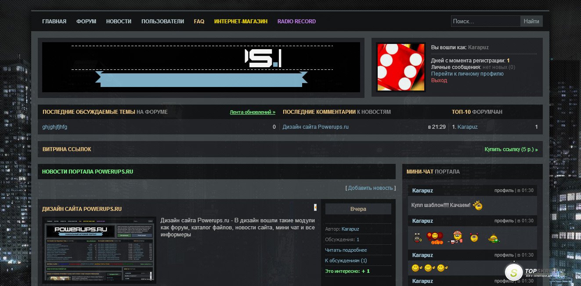Click Добавить новость link
This screenshot has width=581, height=286.
tap(370, 188)
